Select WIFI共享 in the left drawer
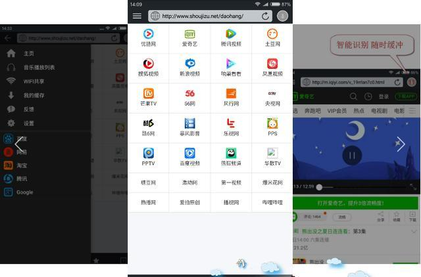This screenshot has width=421, height=277. point(45,81)
